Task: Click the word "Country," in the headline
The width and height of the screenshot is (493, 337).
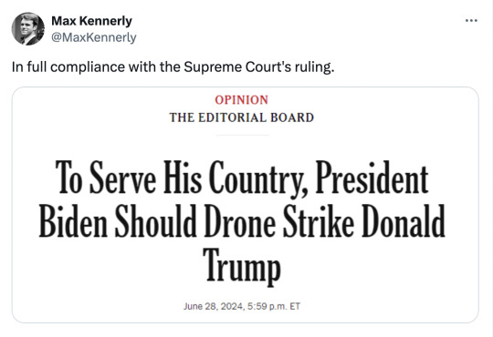Action: [258, 179]
